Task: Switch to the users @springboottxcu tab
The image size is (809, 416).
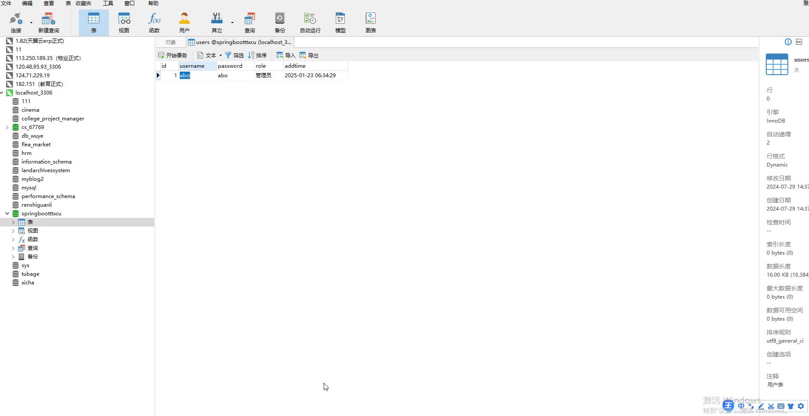Action: coord(240,42)
